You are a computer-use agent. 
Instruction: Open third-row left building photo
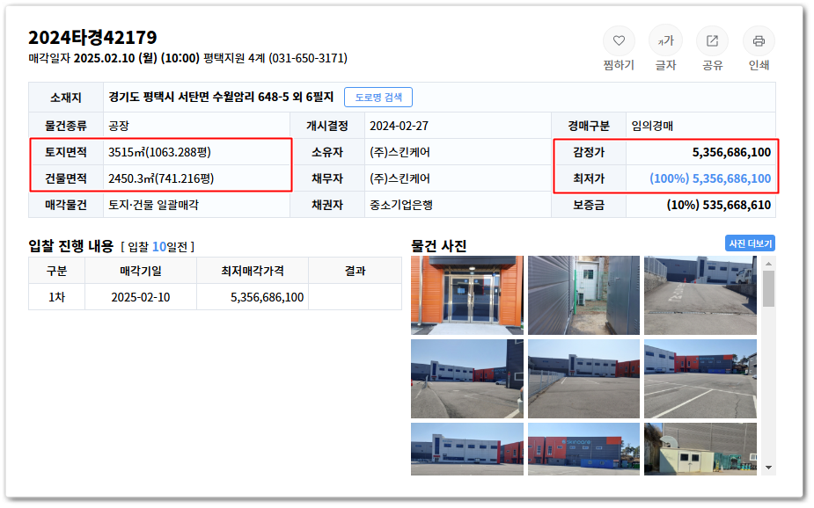pyautogui.click(x=466, y=449)
